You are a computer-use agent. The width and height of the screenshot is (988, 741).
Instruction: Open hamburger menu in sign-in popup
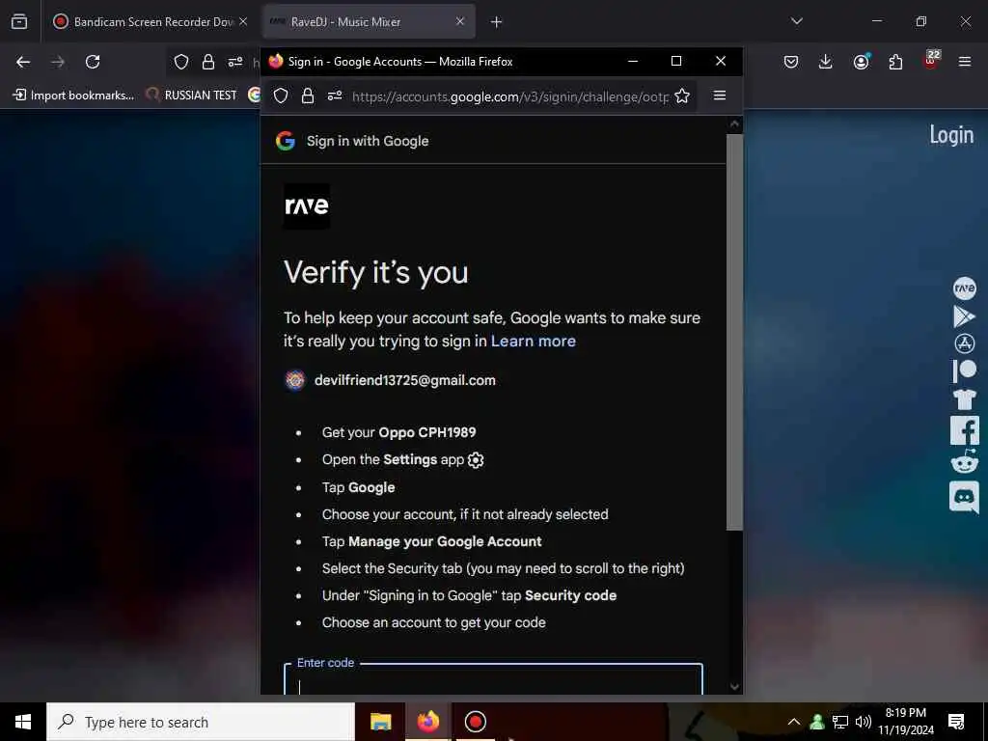(x=720, y=96)
